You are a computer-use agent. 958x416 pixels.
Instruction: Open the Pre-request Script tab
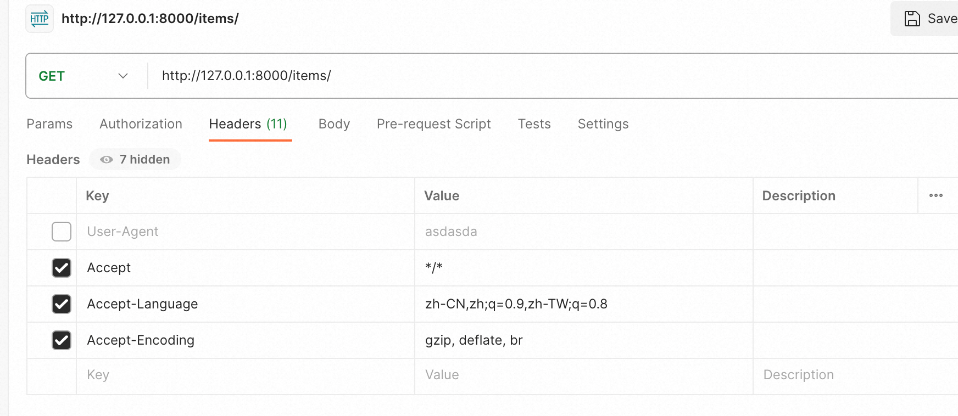coord(433,124)
